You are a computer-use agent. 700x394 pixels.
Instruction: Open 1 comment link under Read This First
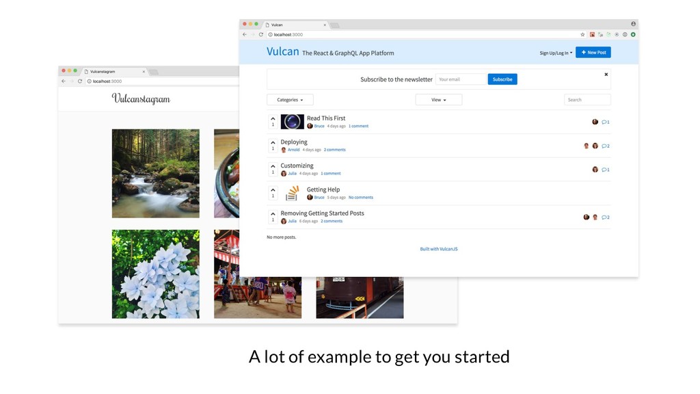358,126
